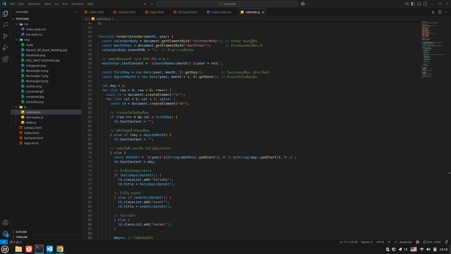
Task: Open list-style.css in explorer
Action: (x=34, y=34)
